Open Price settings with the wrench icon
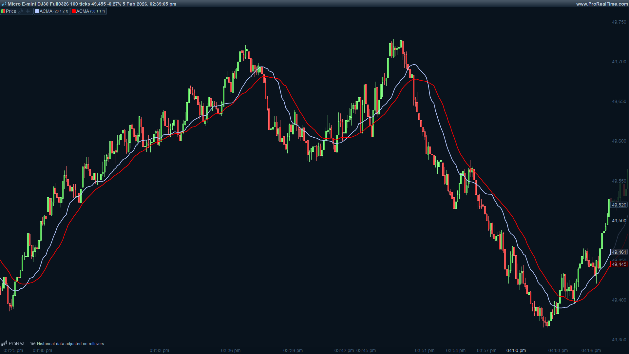The image size is (629, 354). point(21,11)
